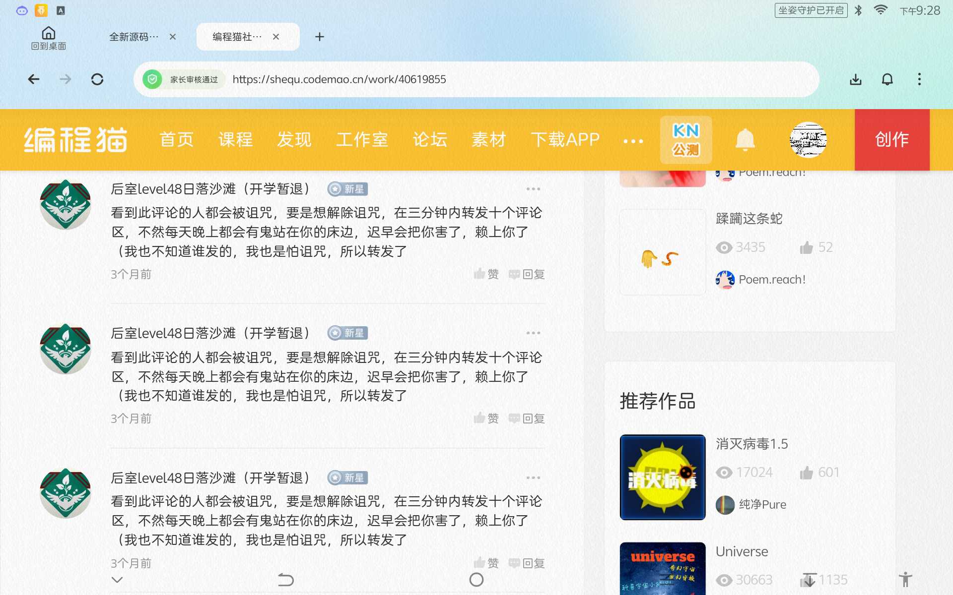Open the 论坛 menu item
This screenshot has height=595, width=953.
[430, 140]
